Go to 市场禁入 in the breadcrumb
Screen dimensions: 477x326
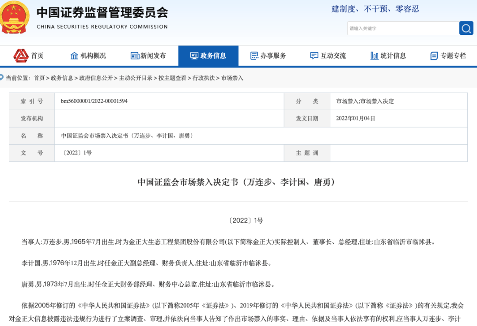[232, 78]
